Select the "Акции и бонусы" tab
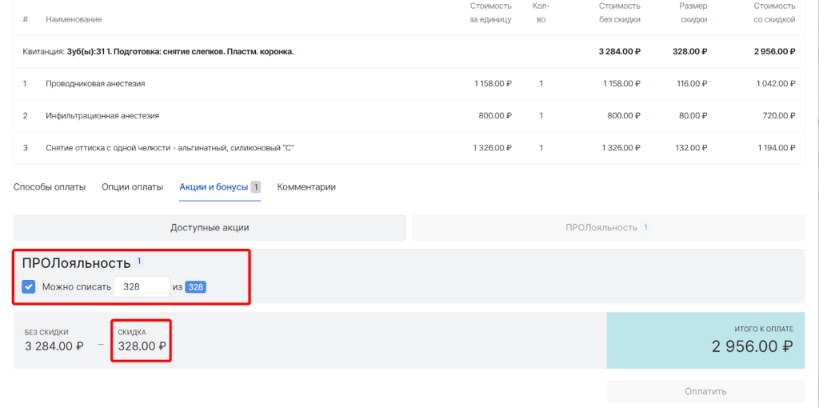819x408 pixels. coord(214,187)
